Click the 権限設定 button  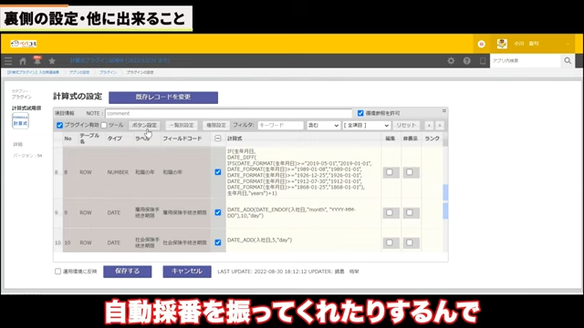tap(216, 126)
